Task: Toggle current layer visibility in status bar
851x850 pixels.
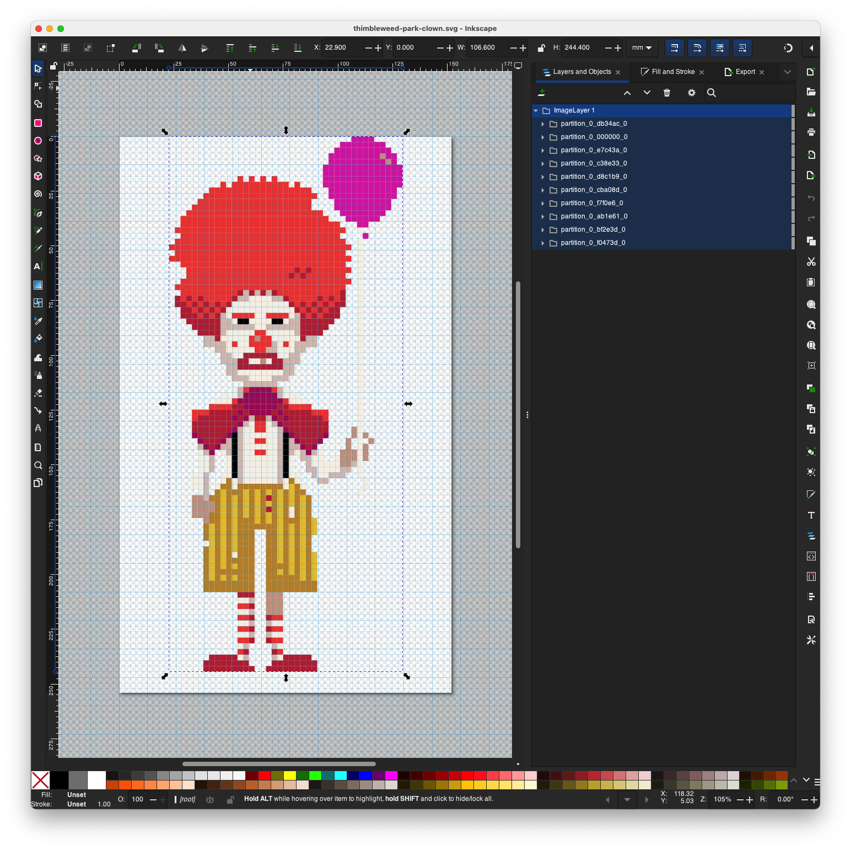Action: 210,799
